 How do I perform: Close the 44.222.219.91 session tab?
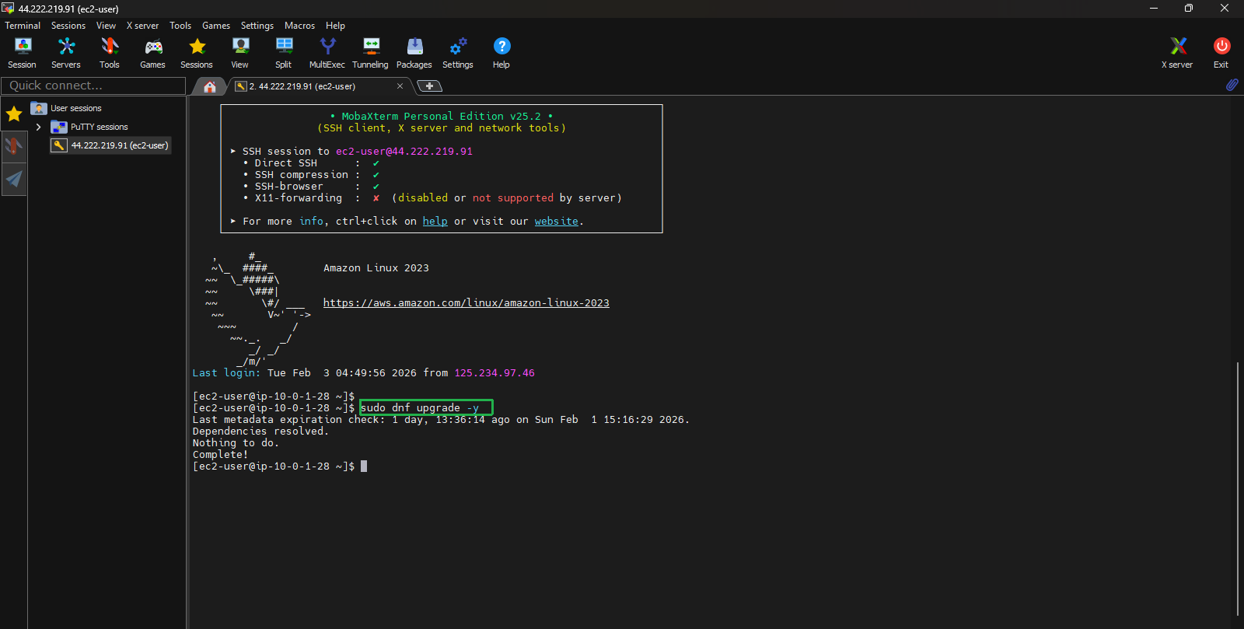[x=400, y=86]
